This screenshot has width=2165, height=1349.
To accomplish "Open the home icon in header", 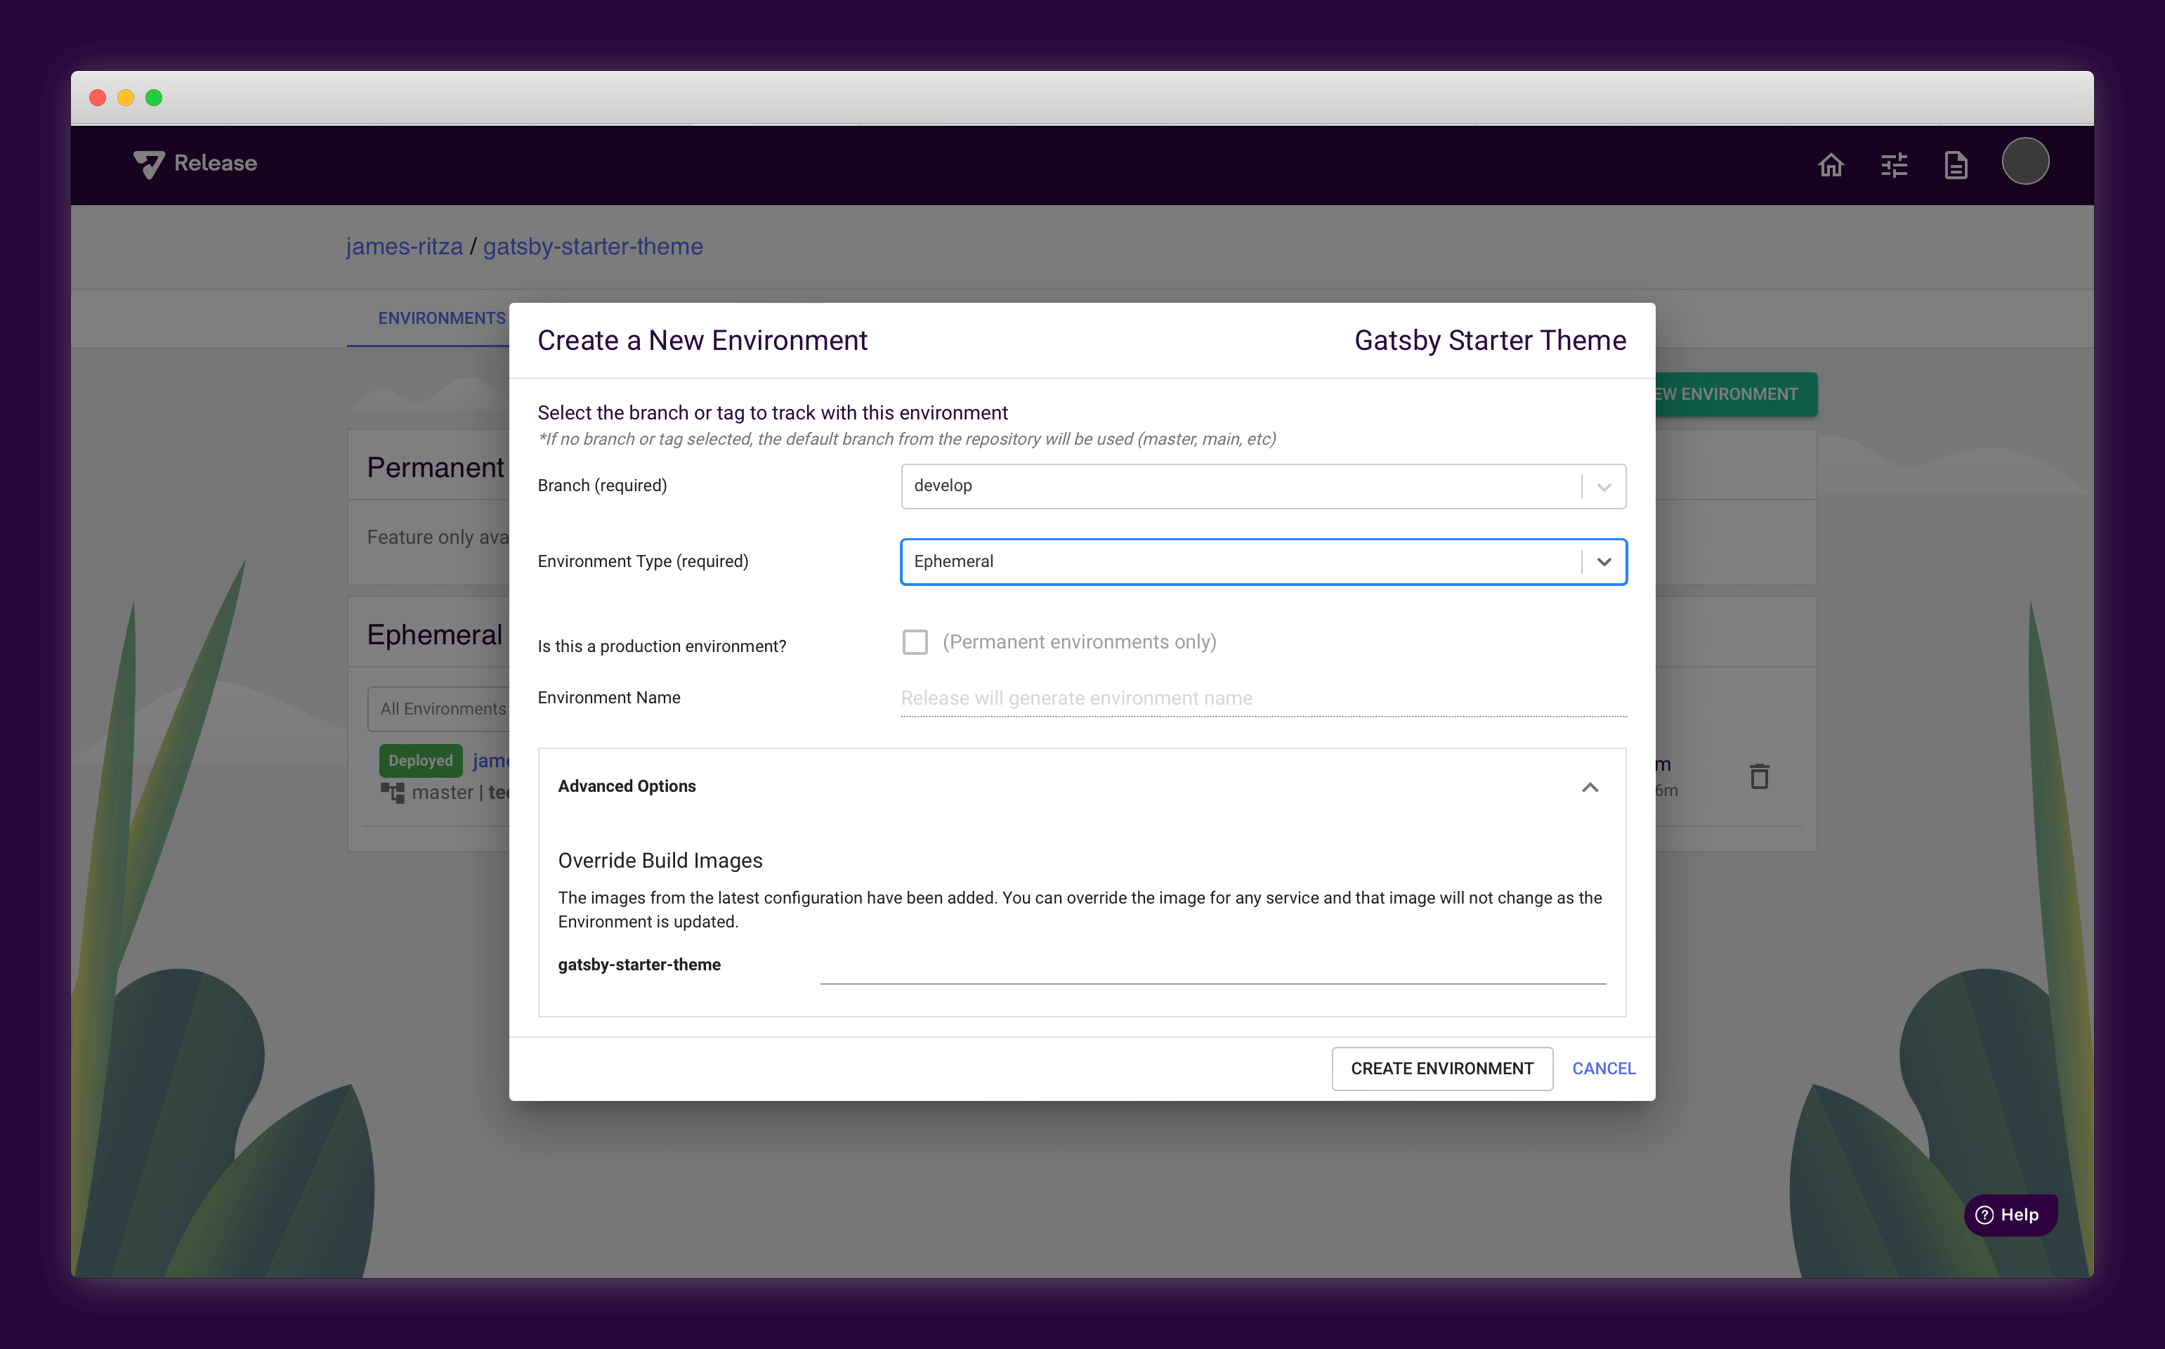I will tap(1831, 165).
